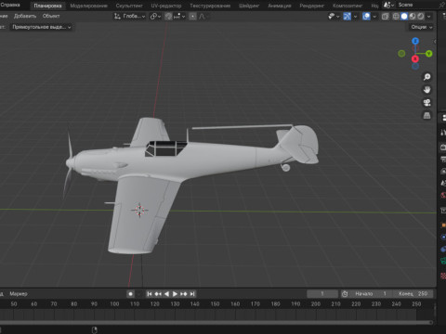This screenshot has height=334, width=446.
Task: Open the Рендеринг workspace tab
Action: (x=311, y=6)
